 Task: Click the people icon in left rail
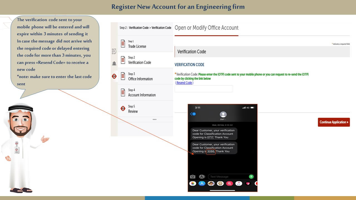[x=114, y=64]
